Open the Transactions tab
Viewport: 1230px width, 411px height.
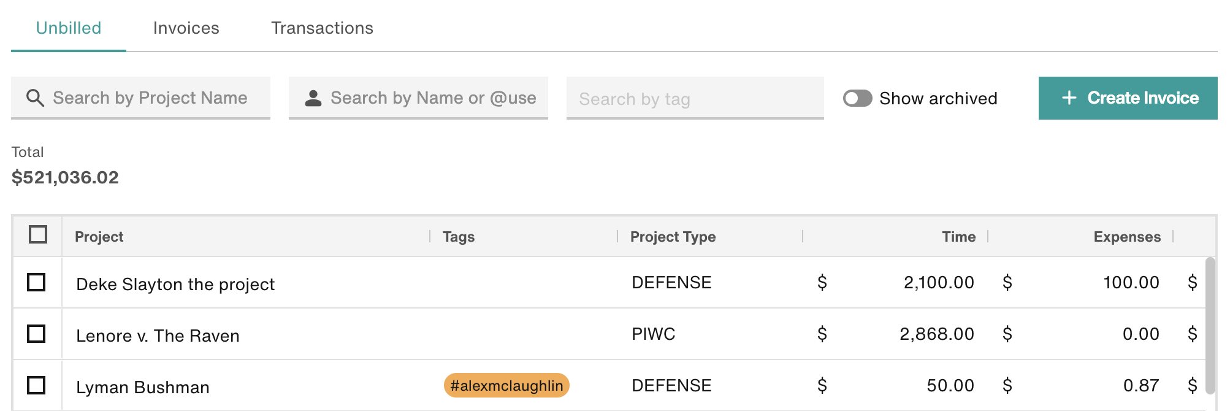click(x=322, y=28)
